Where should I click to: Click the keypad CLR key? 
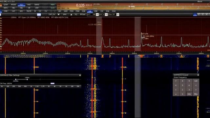click(x=196, y=81)
